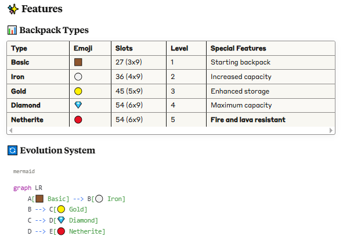Click the left scroll arrow under the table

[x=10, y=131]
